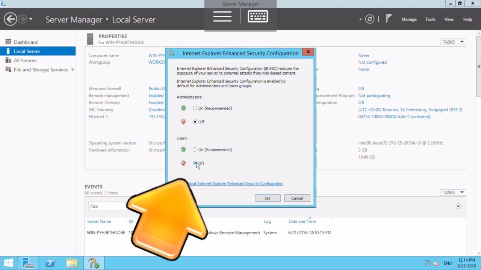Click the muted speaker icon in the tray
The height and width of the screenshot is (270, 481).
pos(436,263)
